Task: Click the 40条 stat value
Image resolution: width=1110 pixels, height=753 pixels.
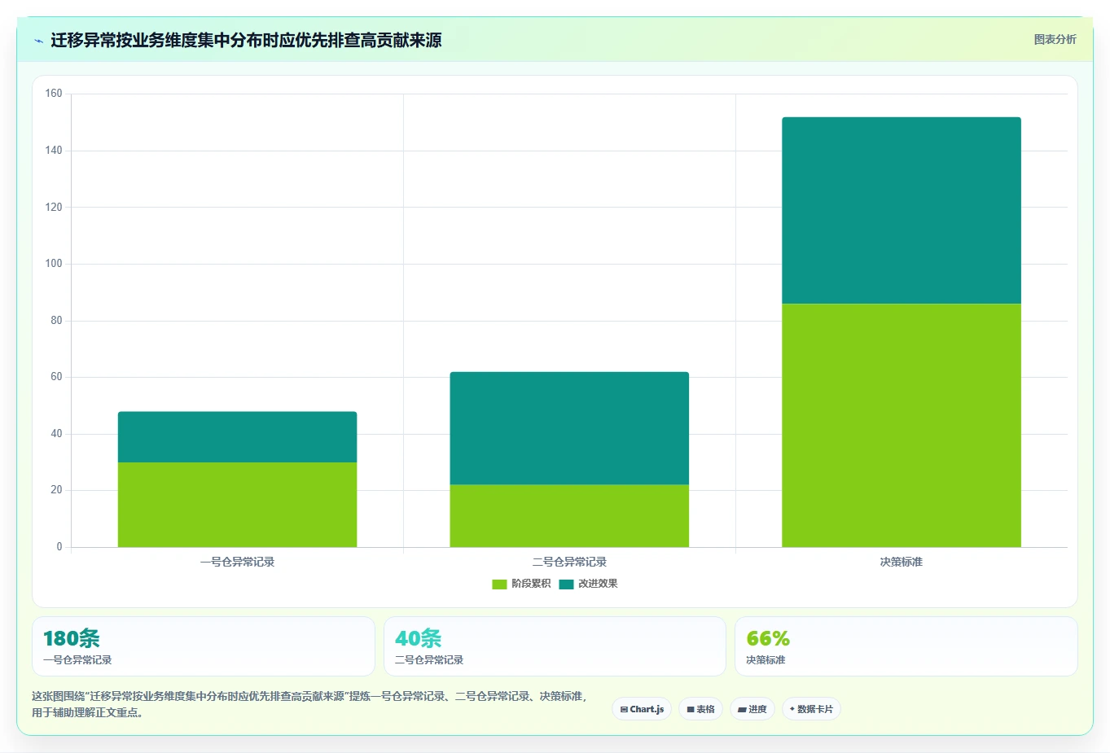Action: 419,638
